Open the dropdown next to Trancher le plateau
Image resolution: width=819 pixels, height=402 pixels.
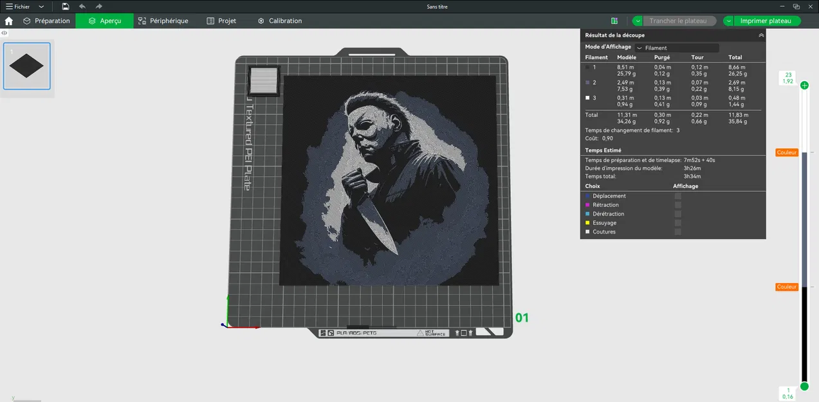638,21
